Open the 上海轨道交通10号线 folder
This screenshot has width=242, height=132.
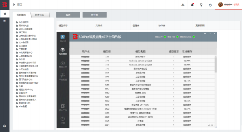pyautogui.click(x=26, y=39)
